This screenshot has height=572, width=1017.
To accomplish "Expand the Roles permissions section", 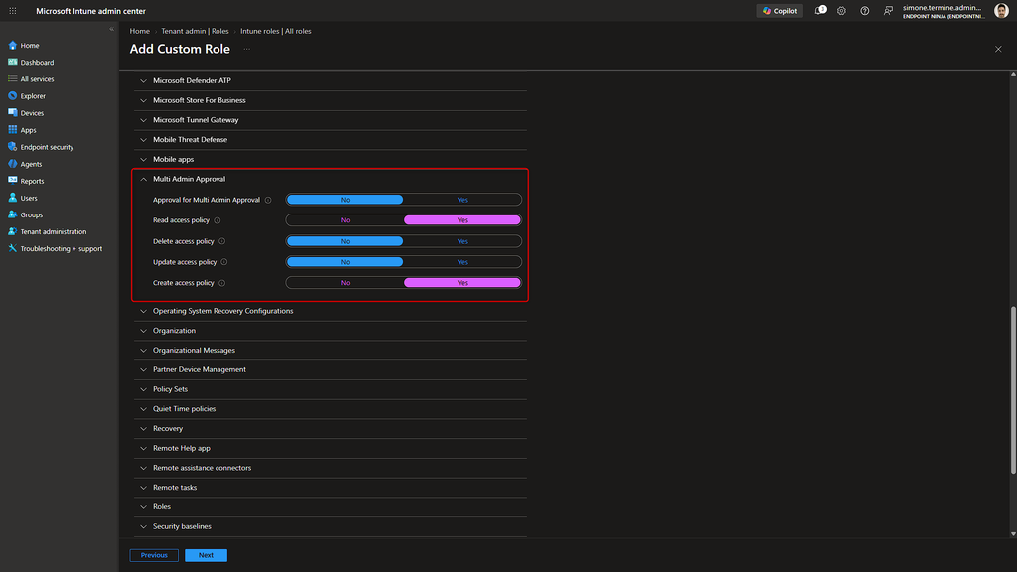I will click(330, 507).
